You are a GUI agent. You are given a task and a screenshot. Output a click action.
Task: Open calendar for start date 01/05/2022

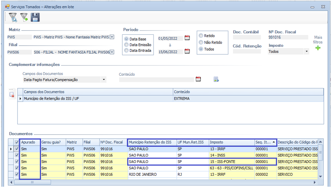tap(187, 37)
